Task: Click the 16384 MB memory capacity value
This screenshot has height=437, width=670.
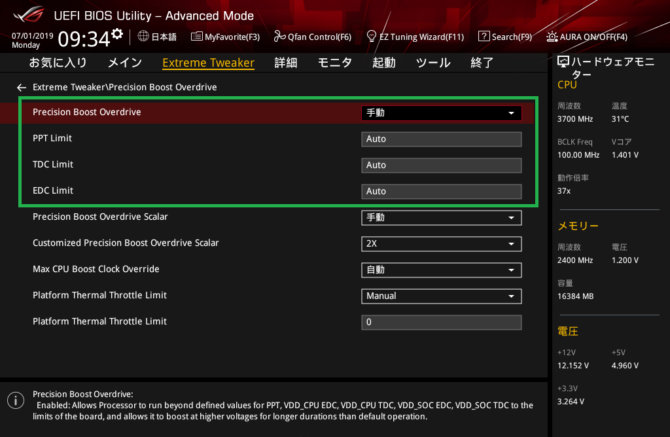Action: pos(576,296)
